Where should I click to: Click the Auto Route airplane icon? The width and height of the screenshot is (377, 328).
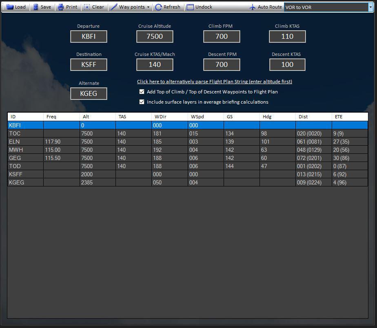[253, 7]
